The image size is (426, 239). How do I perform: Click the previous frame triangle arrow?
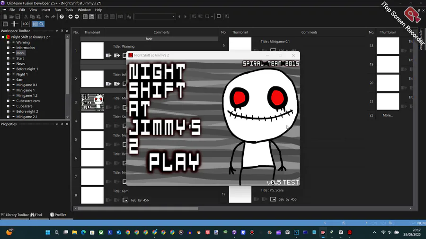179,17
